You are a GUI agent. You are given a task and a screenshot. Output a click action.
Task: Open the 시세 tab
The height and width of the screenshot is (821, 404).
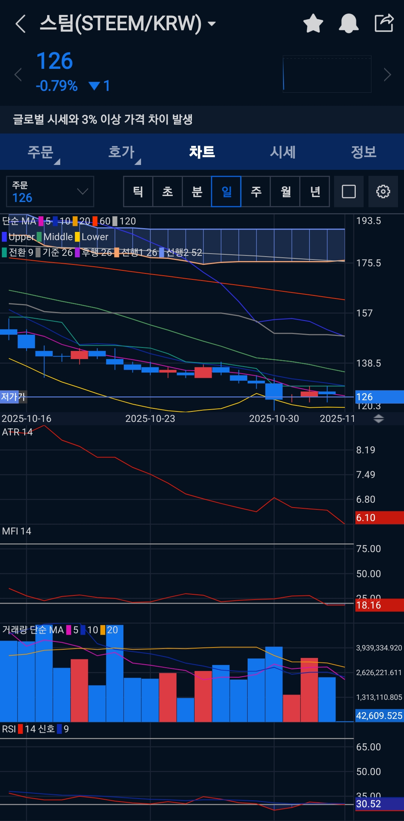283,152
